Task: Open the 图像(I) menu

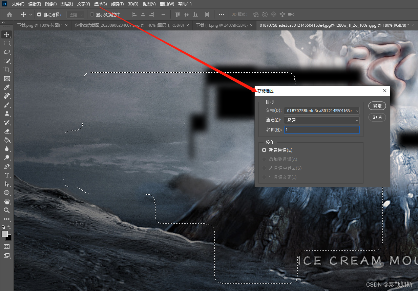Action: (51, 4)
